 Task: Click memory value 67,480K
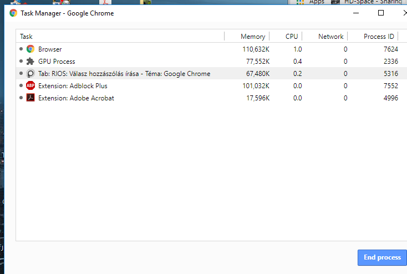258,74
